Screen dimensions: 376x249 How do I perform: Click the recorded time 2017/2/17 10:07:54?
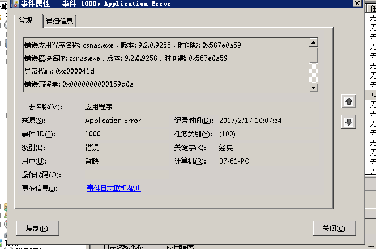(x=250, y=121)
